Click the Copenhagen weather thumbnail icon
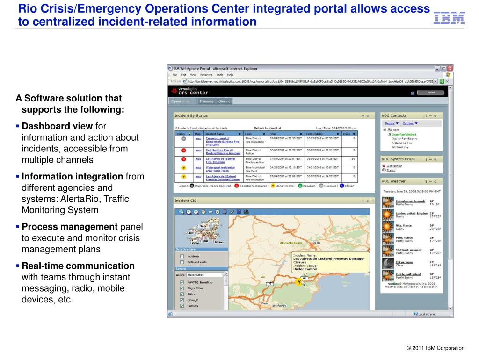The width and height of the screenshot is (479, 359). (388, 202)
